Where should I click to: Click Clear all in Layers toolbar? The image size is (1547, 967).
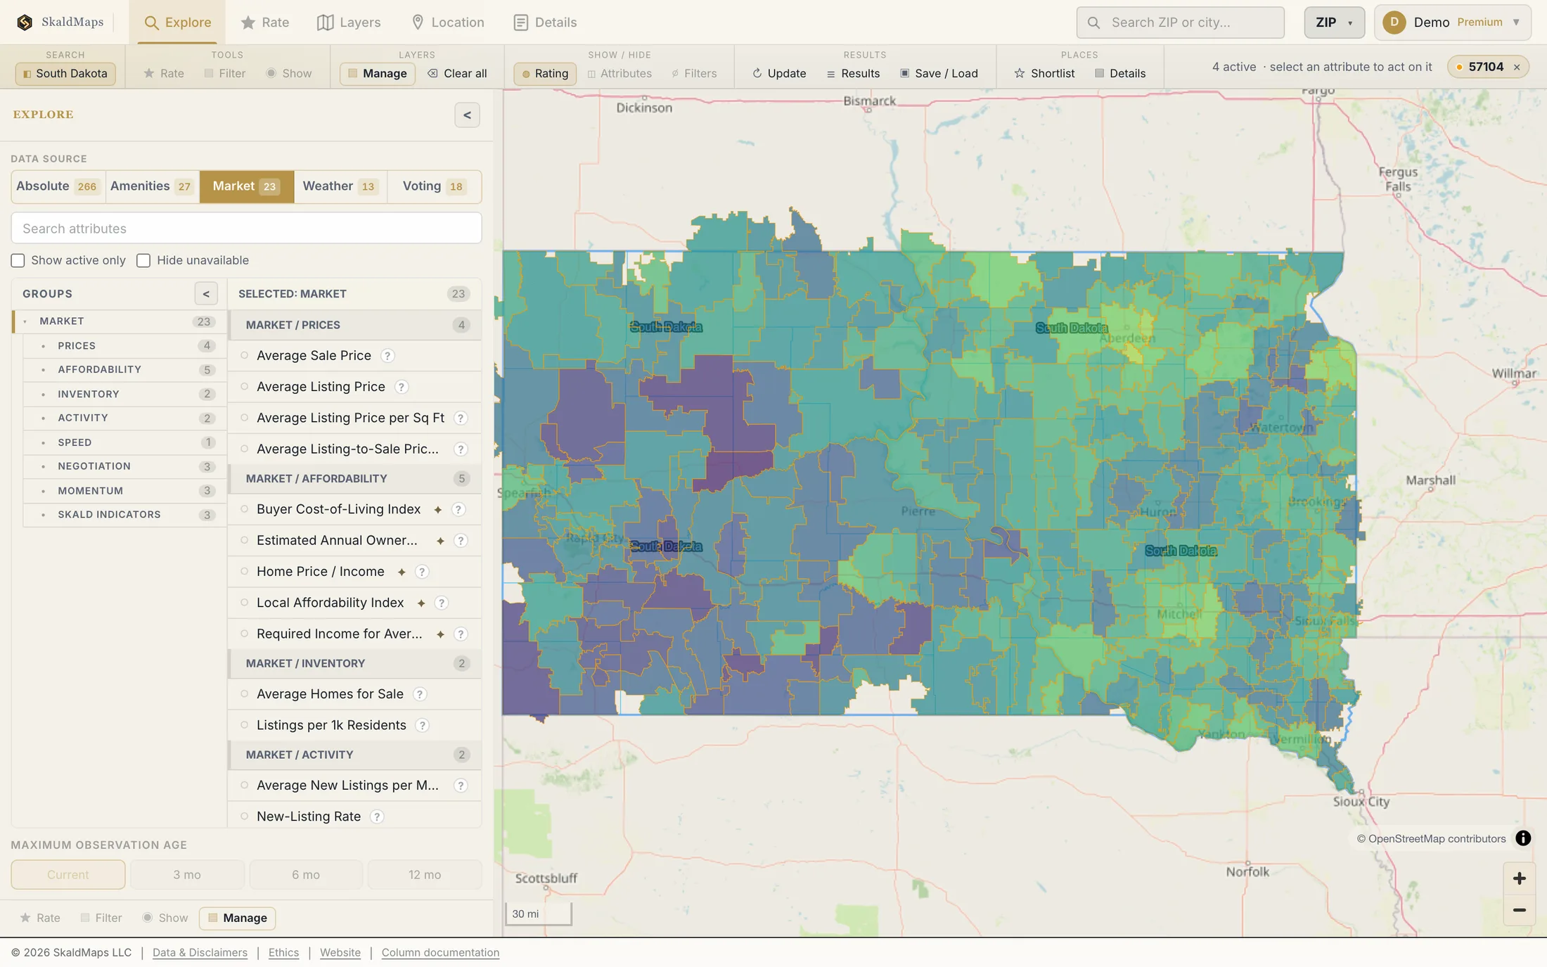tap(457, 74)
